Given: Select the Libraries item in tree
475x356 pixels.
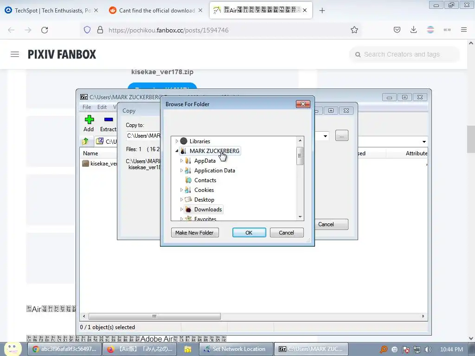Looking at the screenshot, I should point(199,141).
